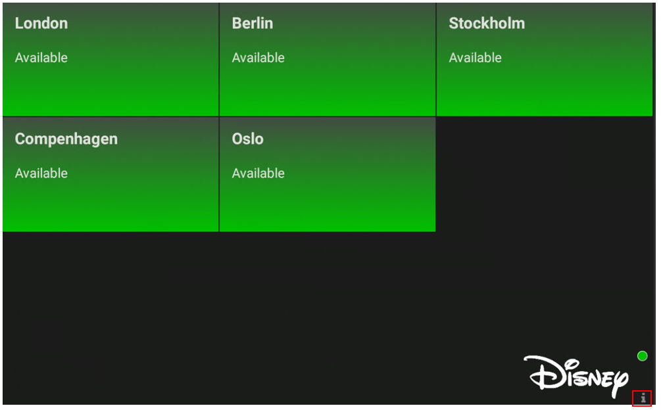Click the Compenhagen room name heading
The width and height of the screenshot is (661, 410).
click(66, 139)
